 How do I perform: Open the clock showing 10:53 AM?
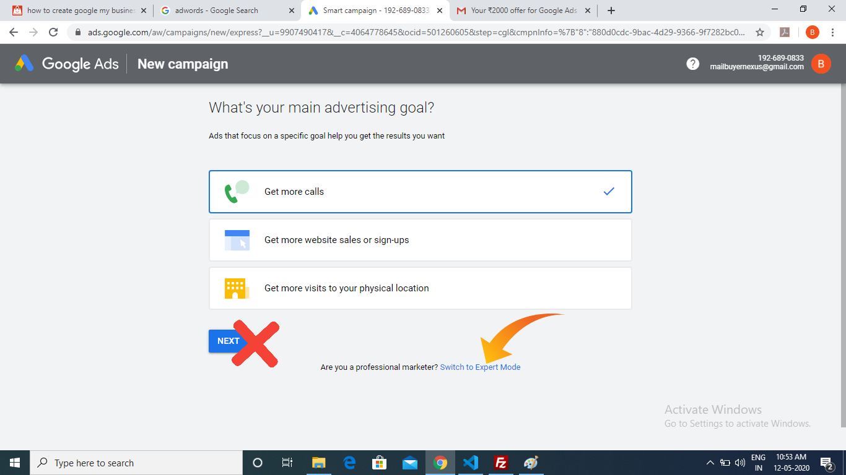791,463
